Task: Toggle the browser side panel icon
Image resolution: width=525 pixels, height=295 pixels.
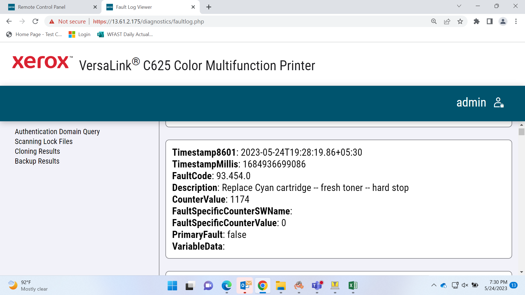Action: tap(490, 21)
